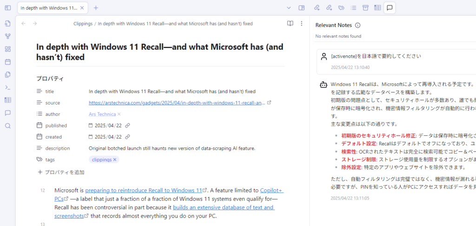Toggle the right sidebar layout icon
This screenshot has width=476, height=226.
pos(301,8)
